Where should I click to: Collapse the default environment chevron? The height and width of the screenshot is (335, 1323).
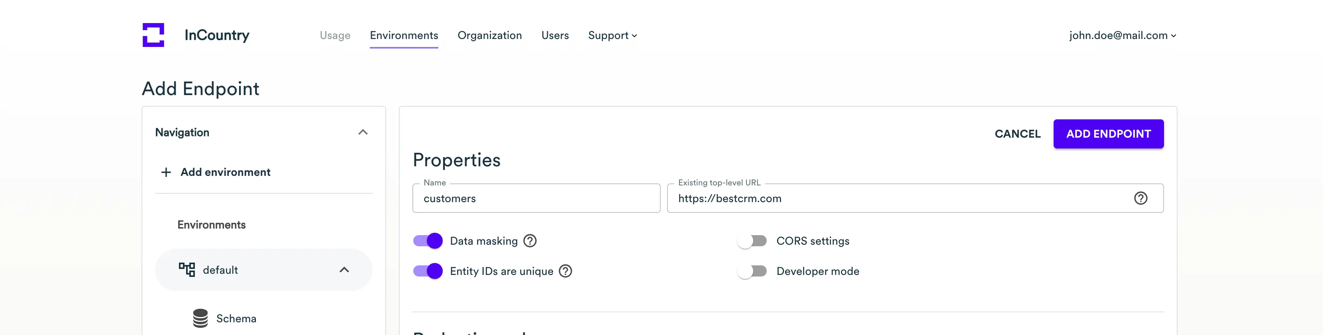tap(344, 270)
